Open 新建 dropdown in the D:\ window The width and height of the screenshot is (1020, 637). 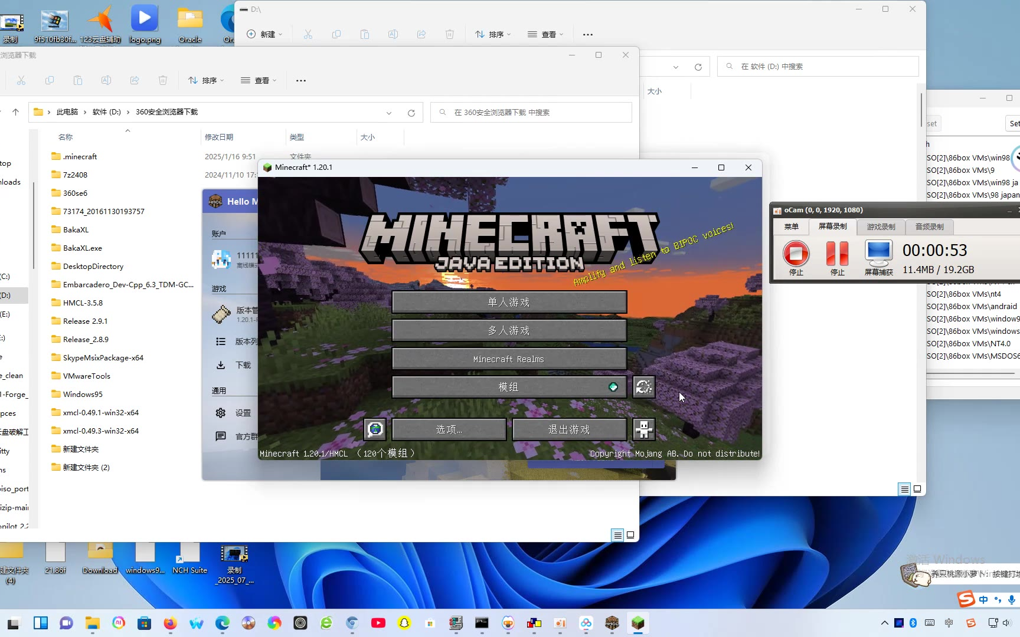pos(264,34)
